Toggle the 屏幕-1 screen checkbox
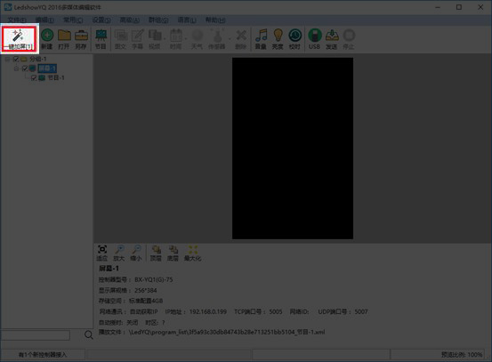 pyautogui.click(x=25, y=68)
